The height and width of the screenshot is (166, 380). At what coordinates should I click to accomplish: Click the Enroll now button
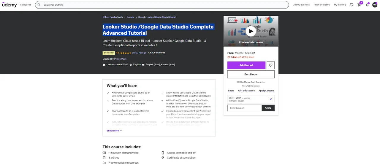(251, 74)
